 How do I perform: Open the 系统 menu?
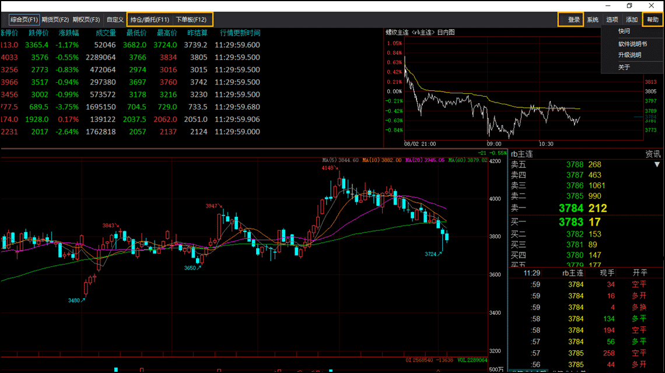click(x=593, y=20)
